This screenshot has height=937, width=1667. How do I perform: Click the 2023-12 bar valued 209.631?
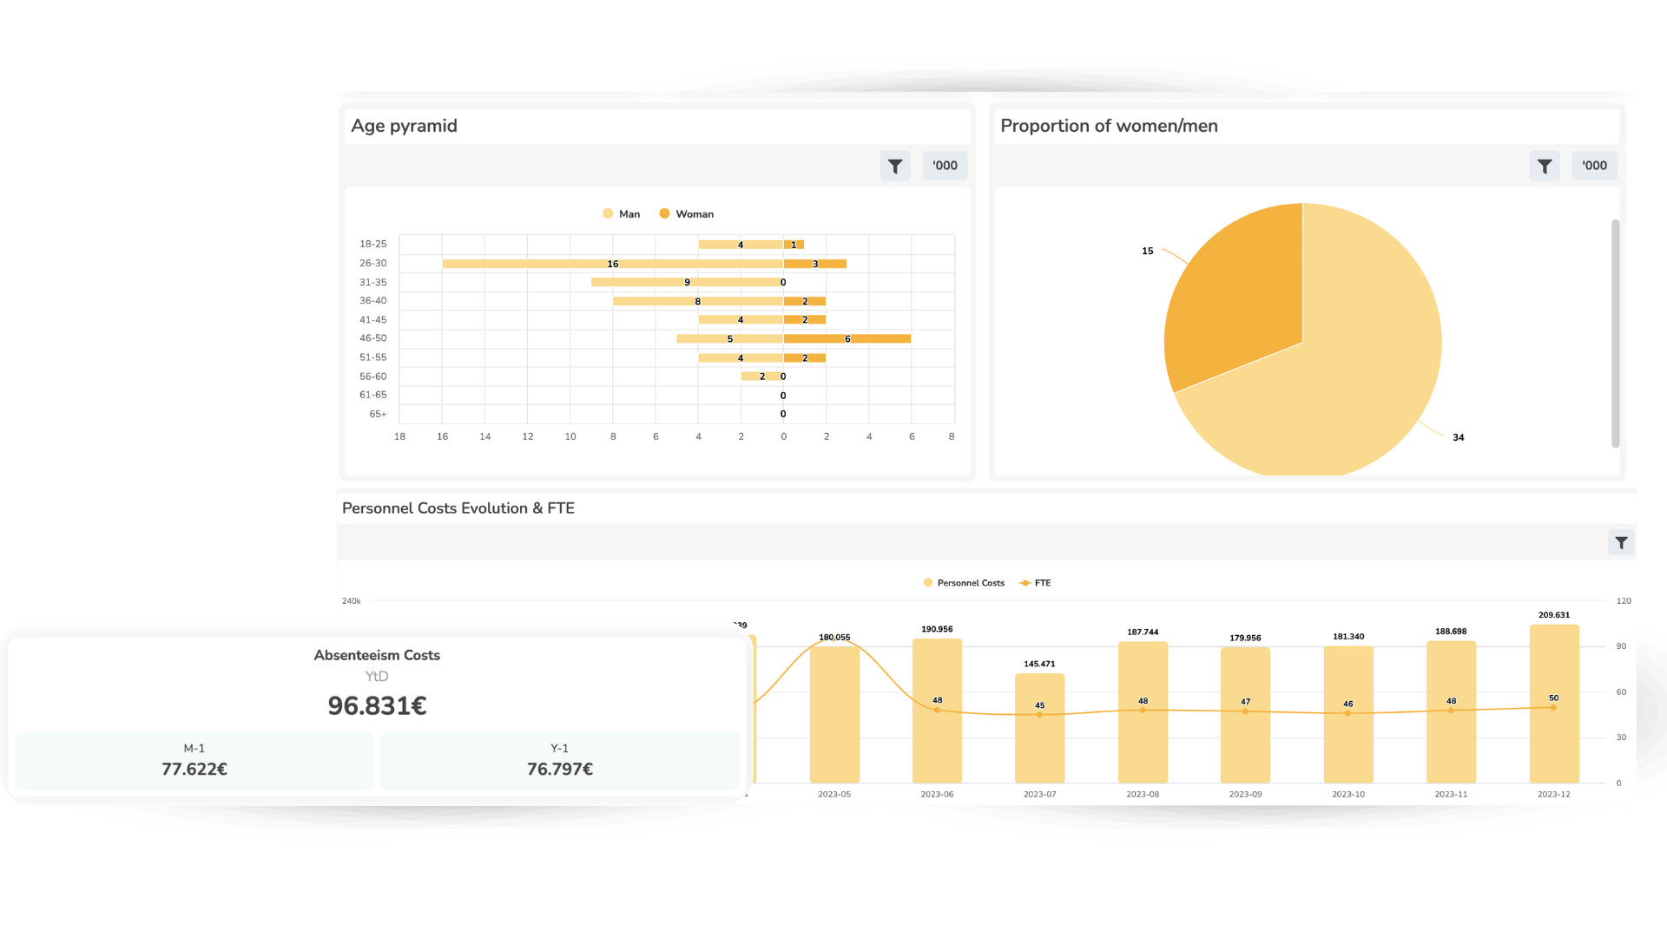[x=1554, y=704]
